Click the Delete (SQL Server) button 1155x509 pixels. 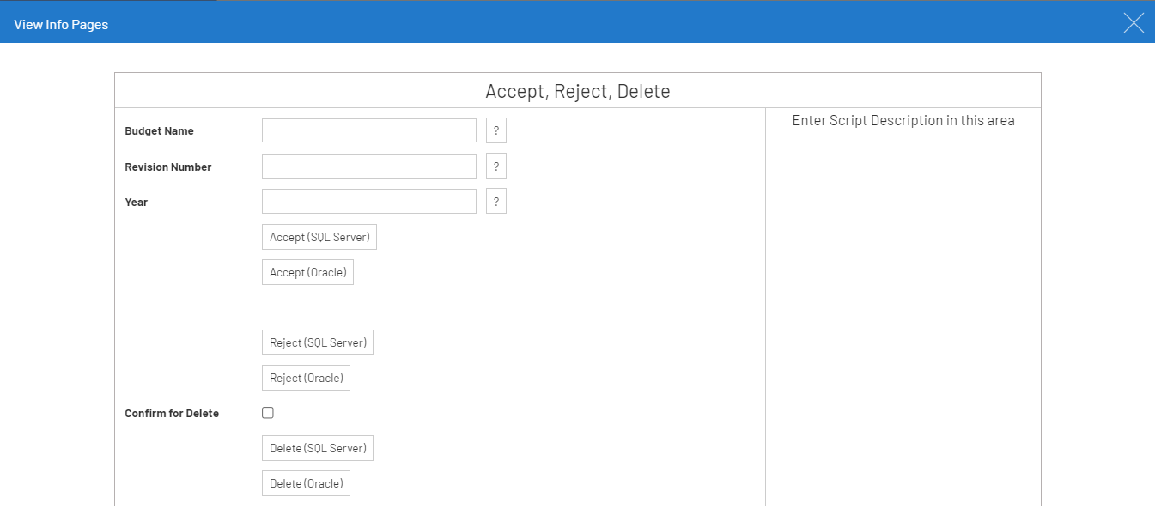click(318, 449)
